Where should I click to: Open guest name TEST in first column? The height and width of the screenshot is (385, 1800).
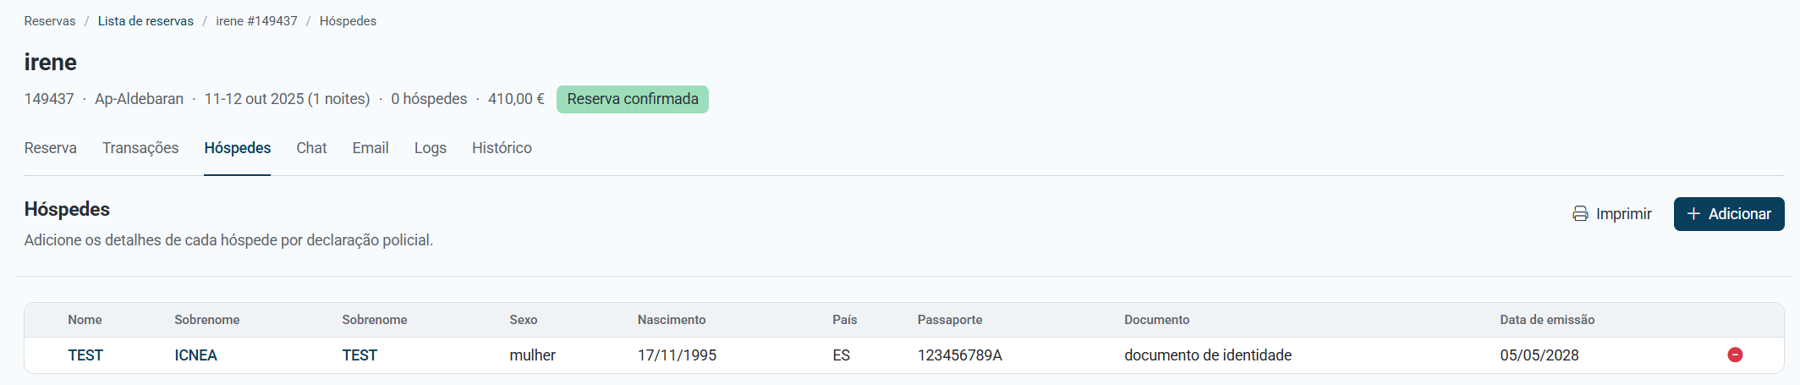85,355
